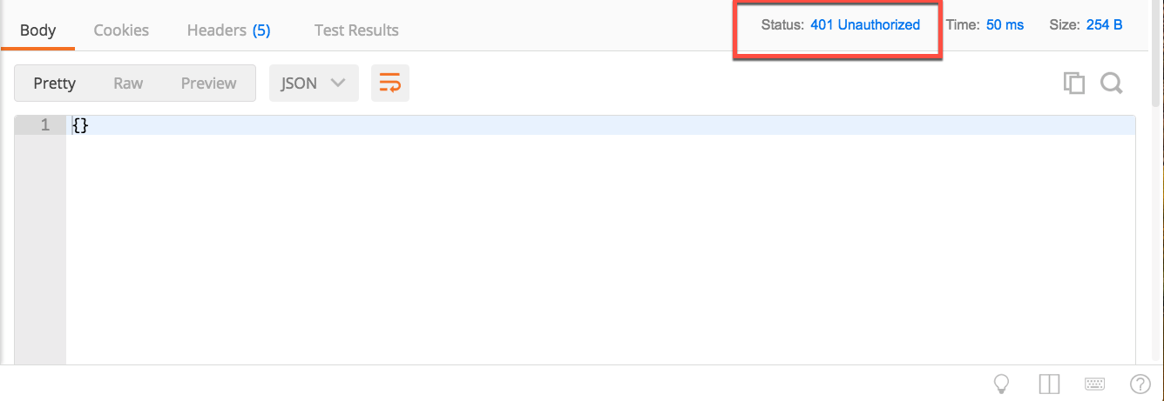1164x401 pixels.
Task: Open the Cookies tab
Action: point(121,30)
